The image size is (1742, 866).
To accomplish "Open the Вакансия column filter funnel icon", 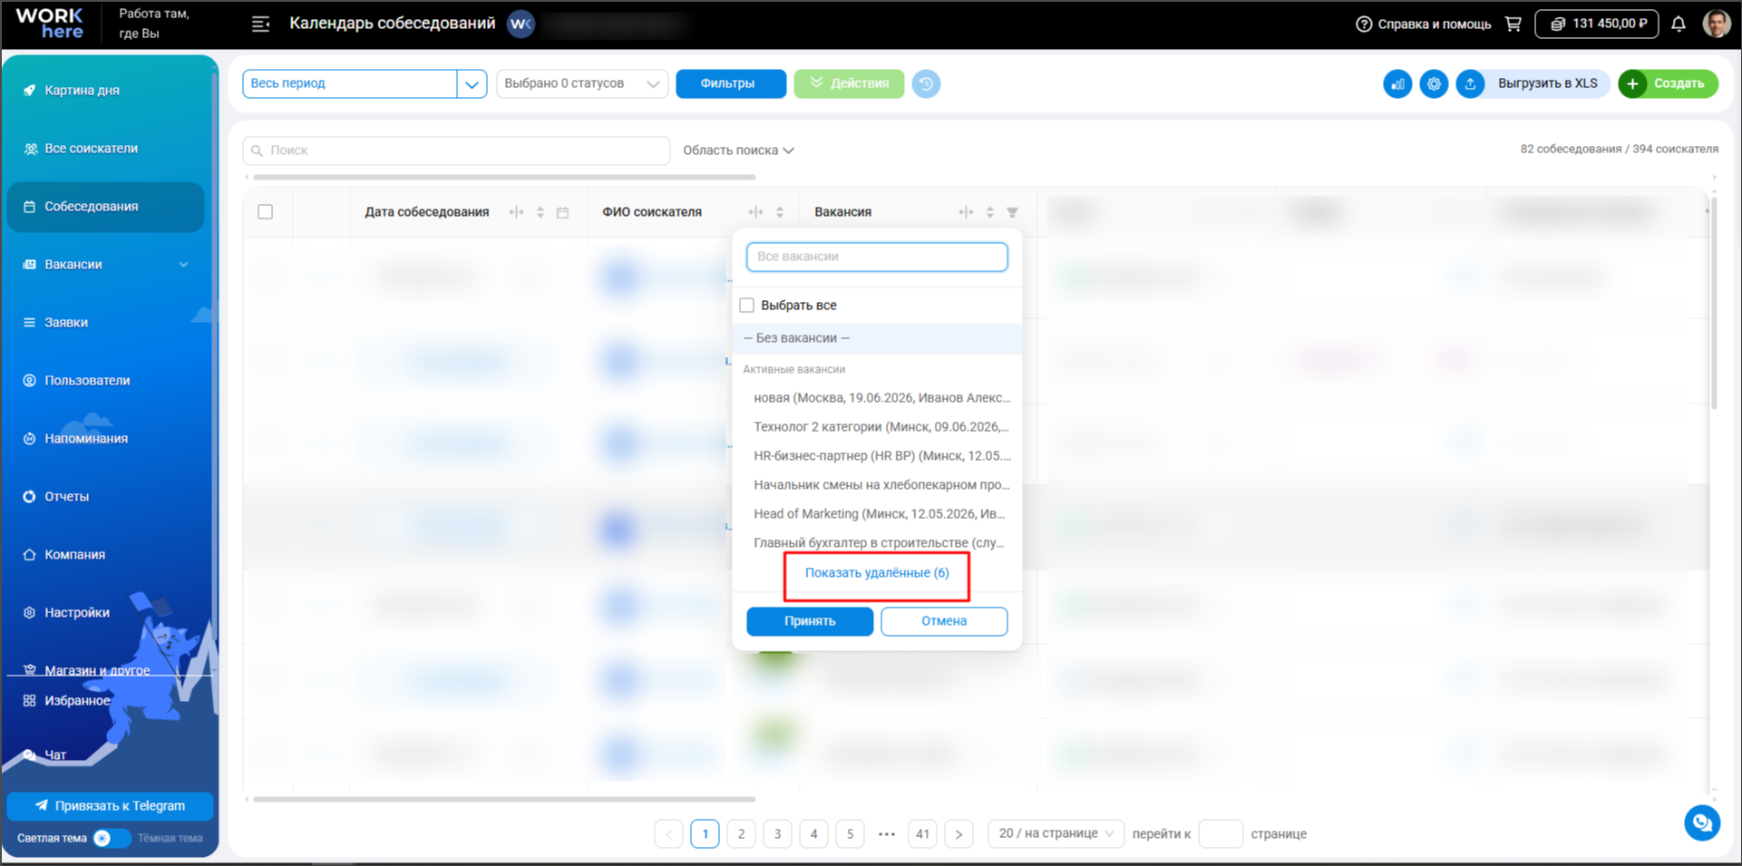I will pos(1013,212).
